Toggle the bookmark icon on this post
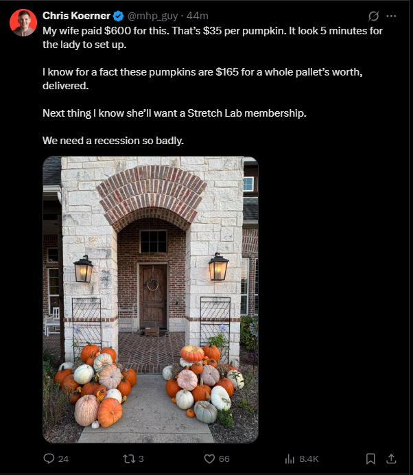The height and width of the screenshot is (475, 413). coord(370,459)
